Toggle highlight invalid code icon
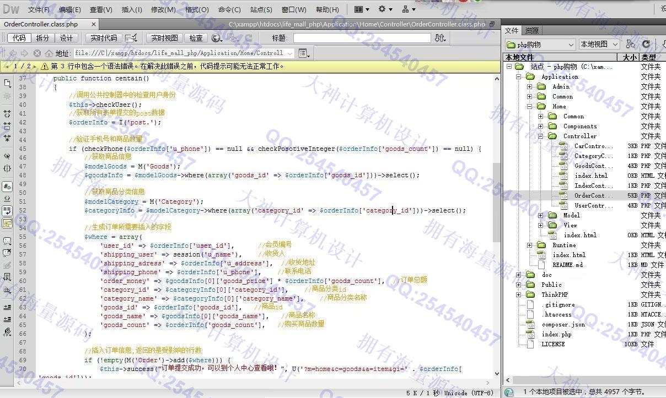The image size is (666, 398). click(7, 199)
